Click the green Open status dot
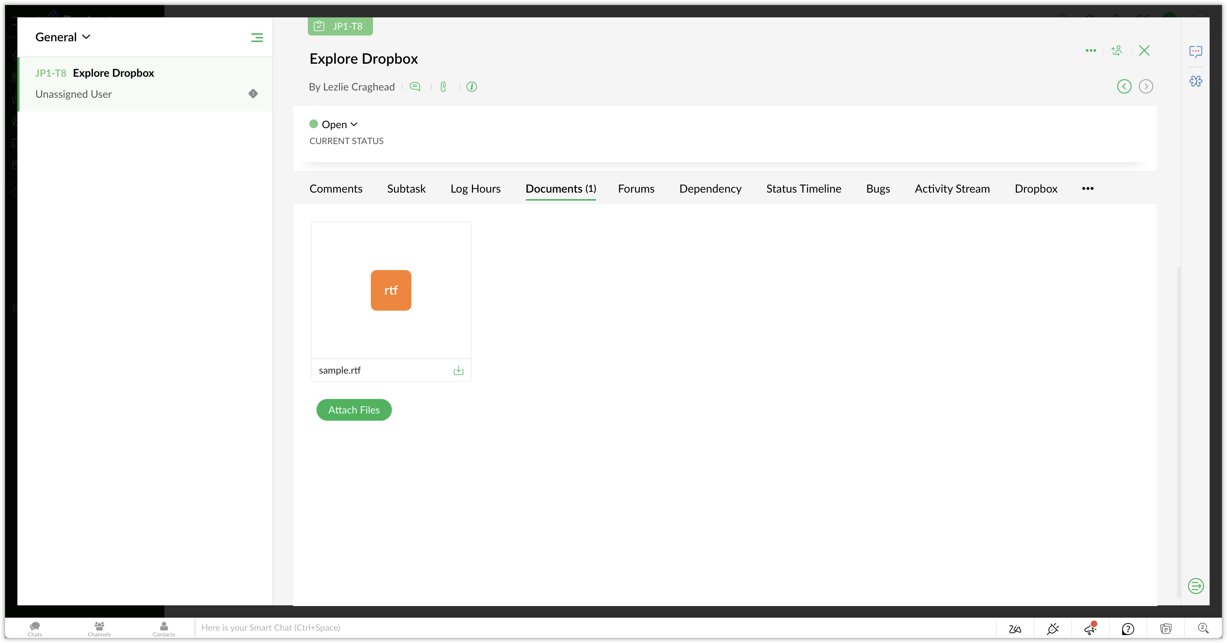Screen dimensions: 1227x643 click(x=313, y=124)
